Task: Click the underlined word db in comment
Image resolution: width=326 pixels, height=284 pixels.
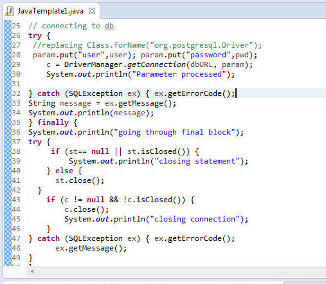Action: coord(109,26)
